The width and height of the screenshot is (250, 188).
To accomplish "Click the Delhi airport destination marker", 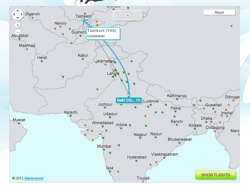I will (129, 94).
